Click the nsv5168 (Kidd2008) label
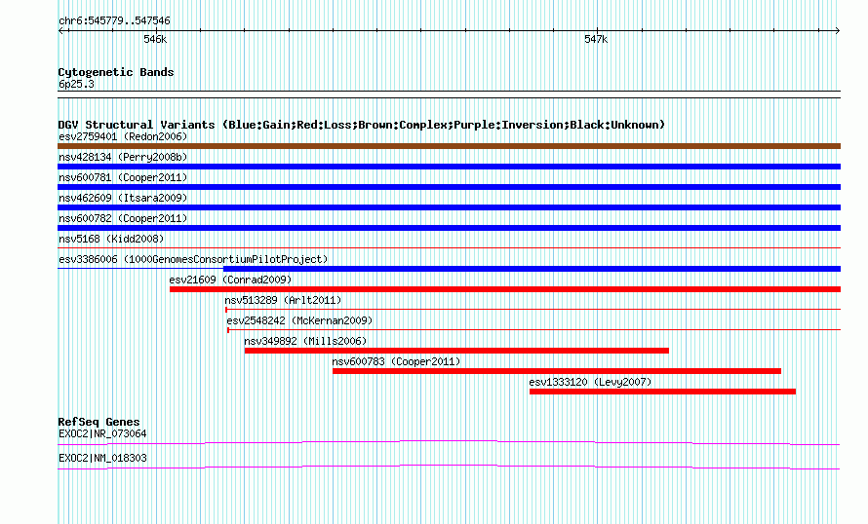868x524 pixels. coord(111,239)
